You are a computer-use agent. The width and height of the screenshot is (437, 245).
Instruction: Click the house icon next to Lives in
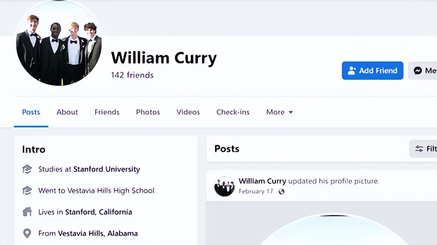[27, 212]
